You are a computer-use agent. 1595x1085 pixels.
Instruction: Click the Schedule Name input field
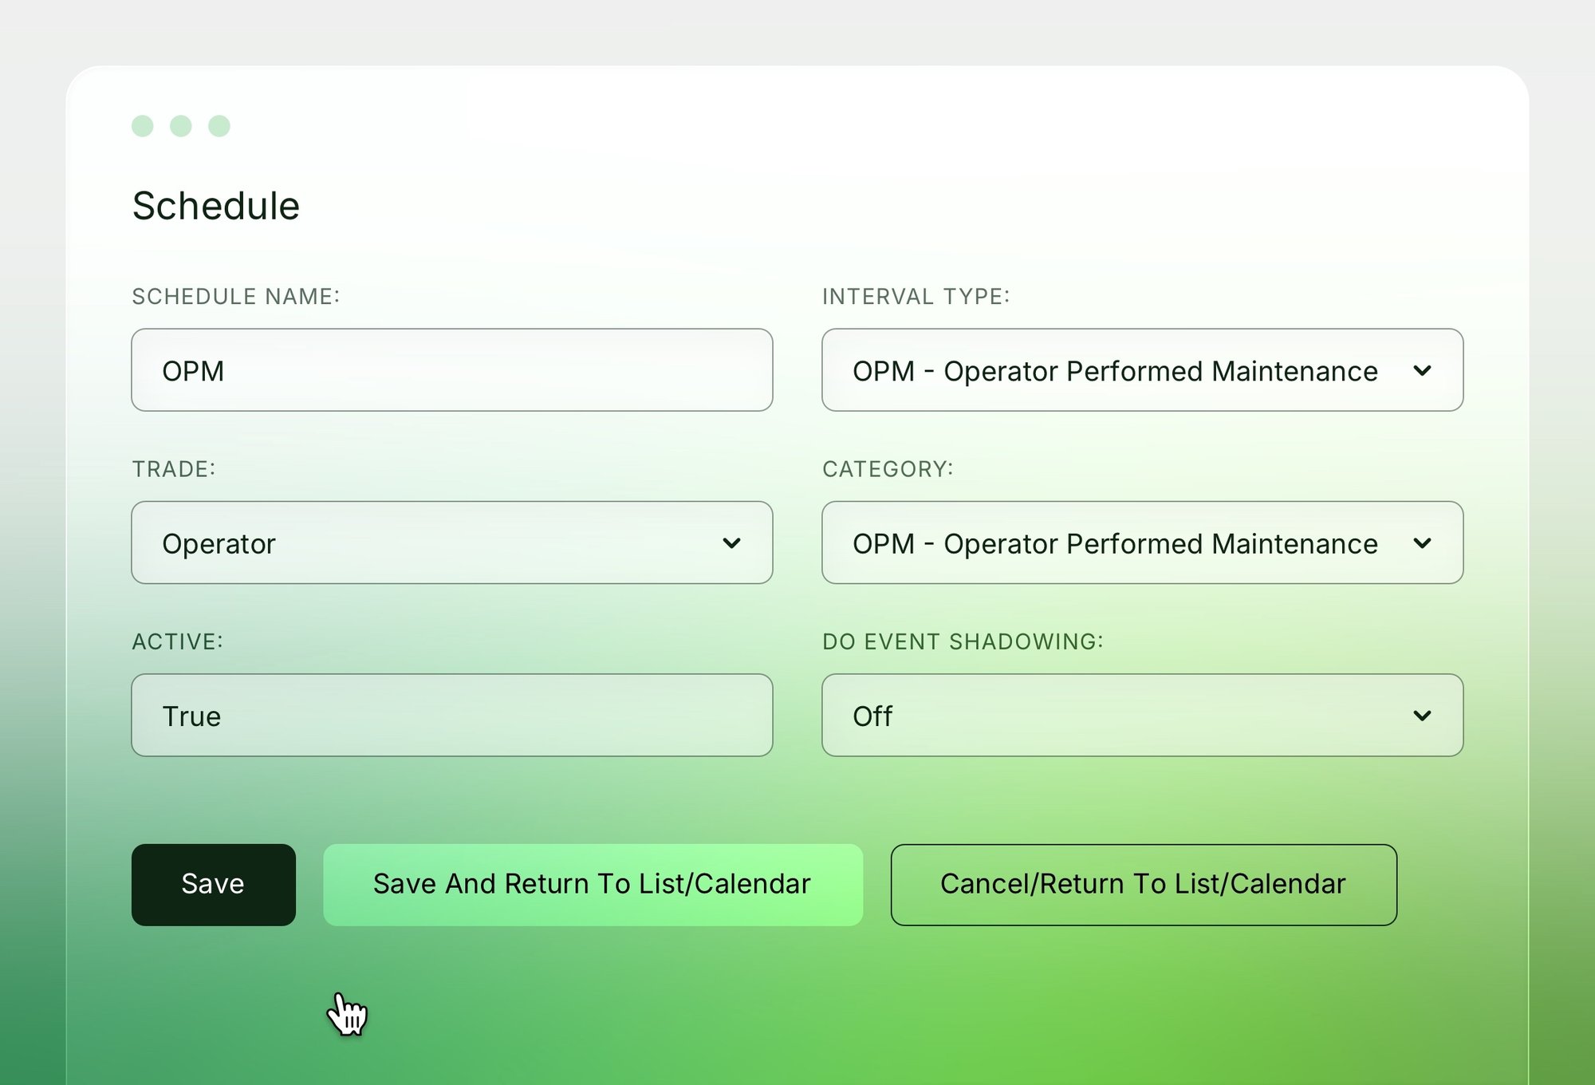(452, 370)
